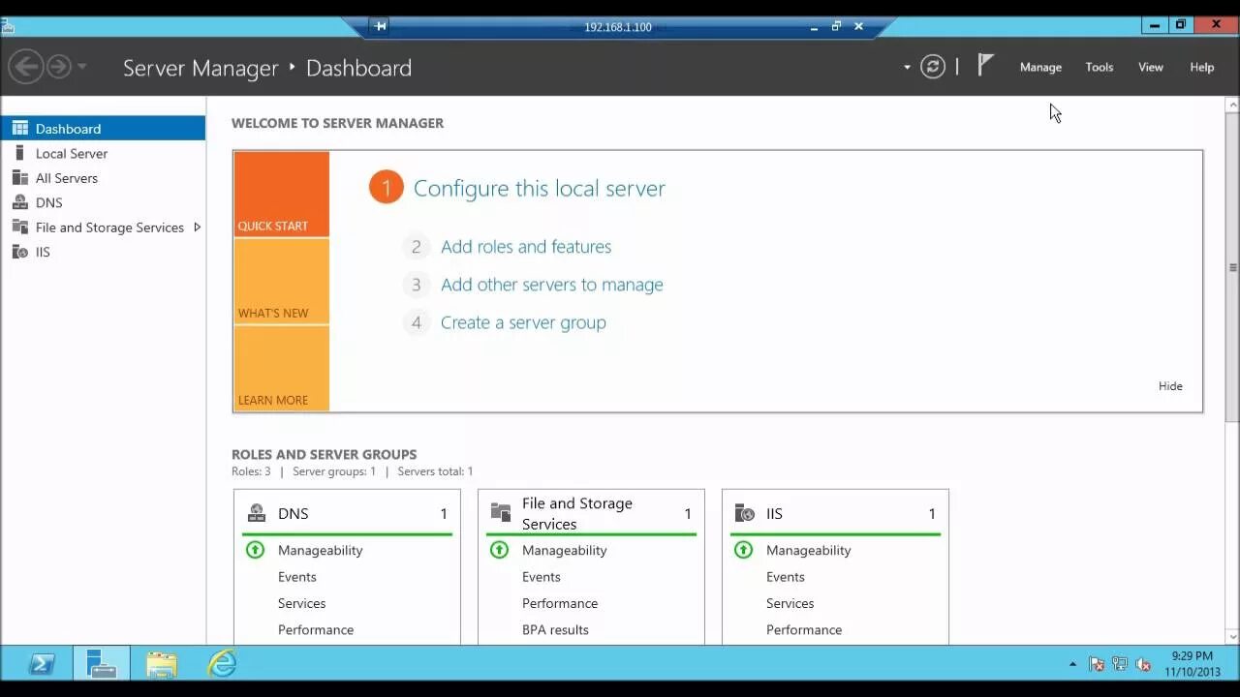Click green status icon in DNS tile
The image size is (1240, 697).
(255, 550)
